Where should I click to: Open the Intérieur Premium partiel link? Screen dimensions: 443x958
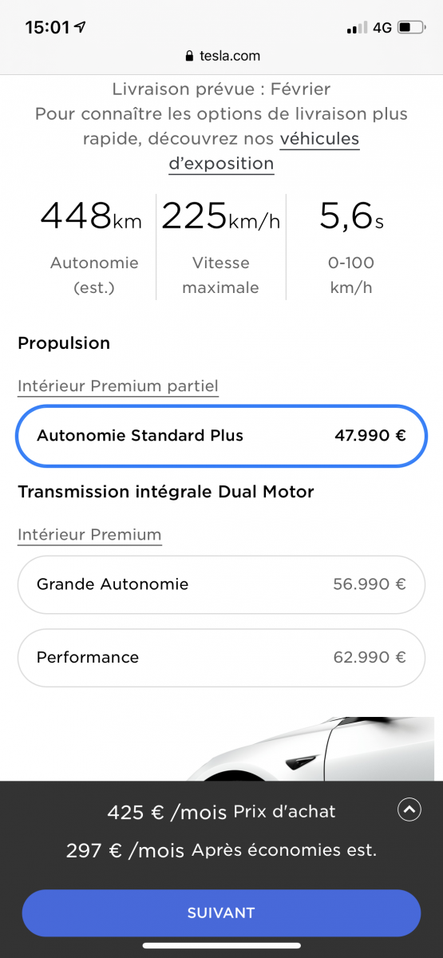pos(118,386)
